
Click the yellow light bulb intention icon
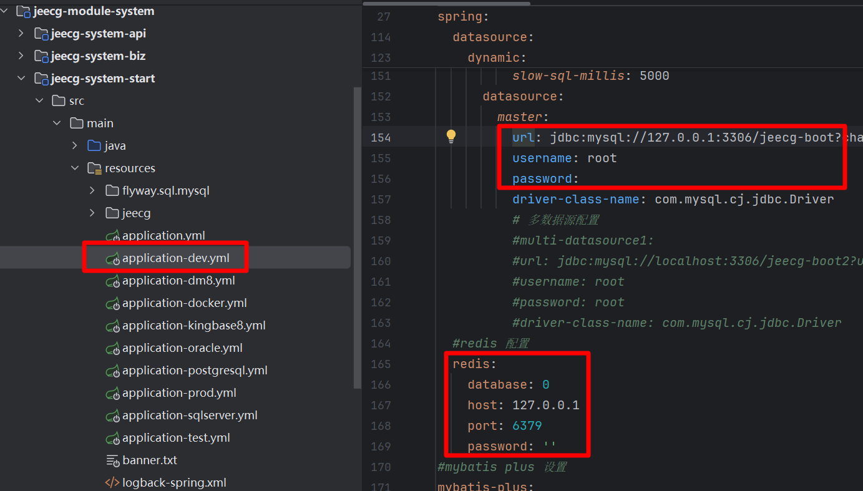(451, 137)
